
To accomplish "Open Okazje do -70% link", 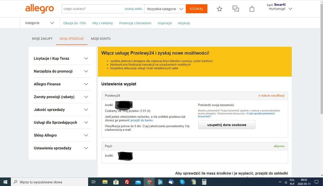I will tap(75, 23).
